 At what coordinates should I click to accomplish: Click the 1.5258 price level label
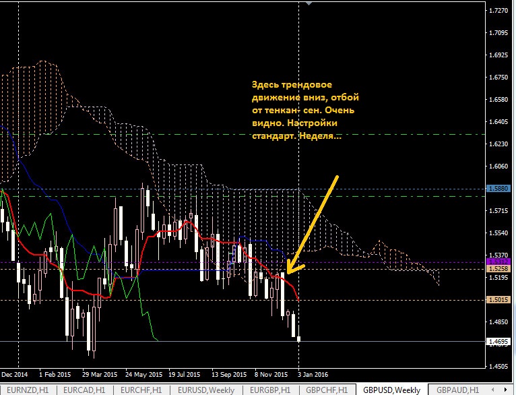tap(498, 268)
